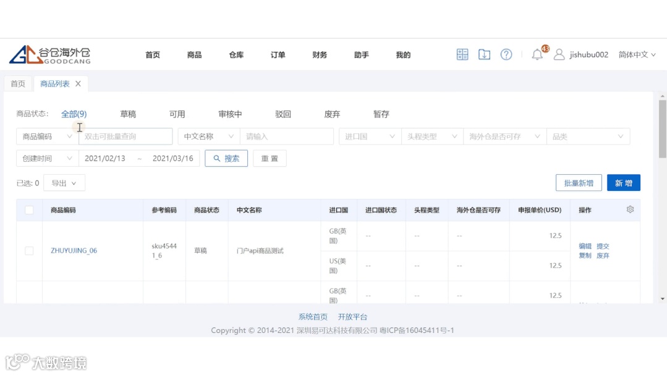Open the 首页 top menu
The width and height of the screenshot is (667, 375).
tap(152, 55)
